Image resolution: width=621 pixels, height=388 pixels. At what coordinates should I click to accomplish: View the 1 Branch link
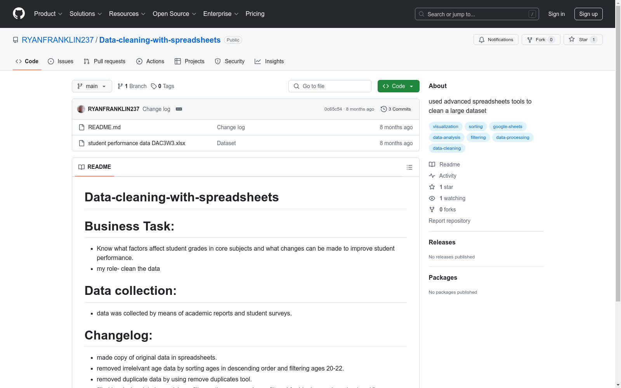[132, 86]
